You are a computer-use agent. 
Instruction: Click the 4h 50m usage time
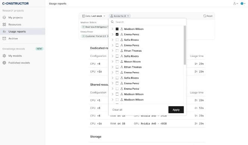click(x=199, y=108)
